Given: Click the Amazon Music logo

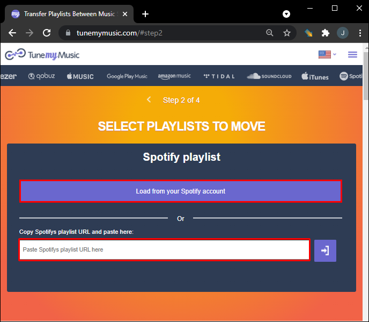Looking at the screenshot, I should coord(174,76).
